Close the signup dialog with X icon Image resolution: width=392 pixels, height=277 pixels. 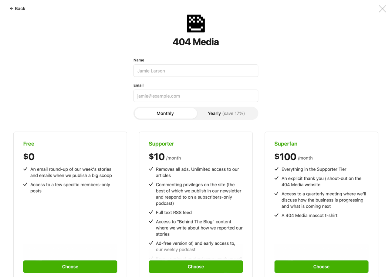382,9
